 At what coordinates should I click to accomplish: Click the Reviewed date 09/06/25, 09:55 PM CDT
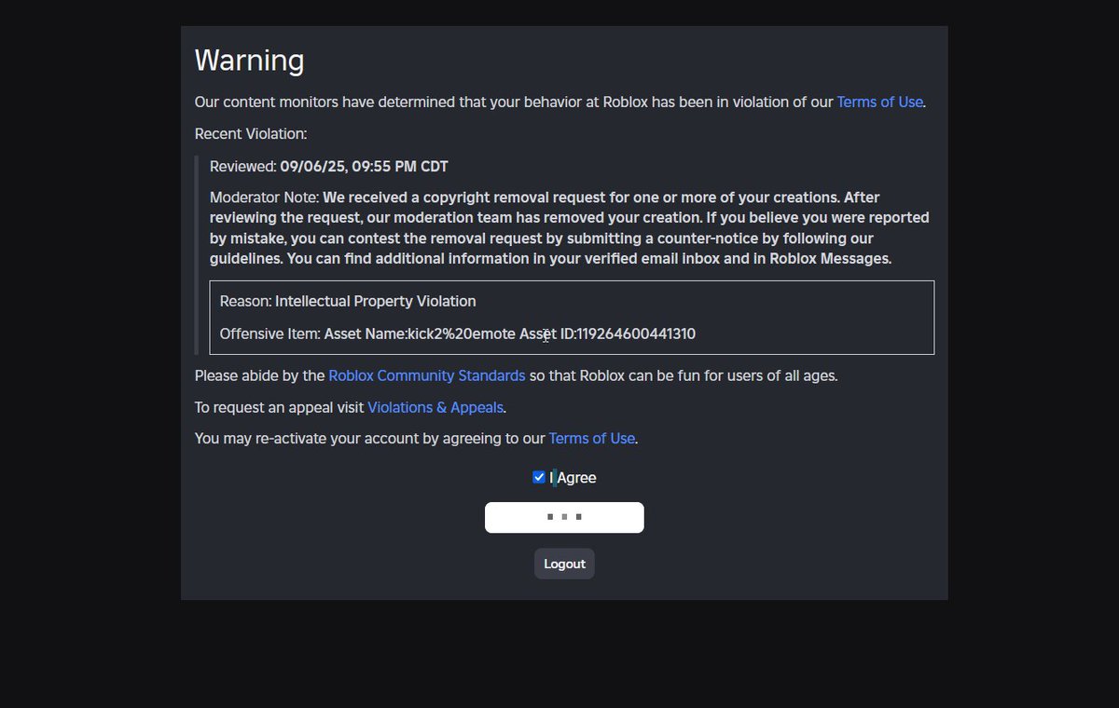(x=365, y=167)
